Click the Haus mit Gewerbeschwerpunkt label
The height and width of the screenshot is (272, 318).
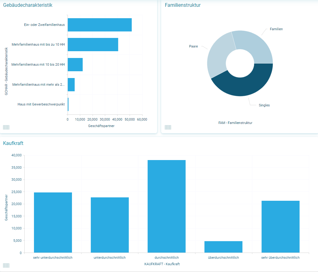[x=41, y=104]
